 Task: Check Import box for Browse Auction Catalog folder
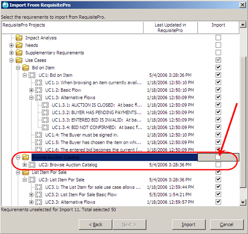[x=218, y=157]
